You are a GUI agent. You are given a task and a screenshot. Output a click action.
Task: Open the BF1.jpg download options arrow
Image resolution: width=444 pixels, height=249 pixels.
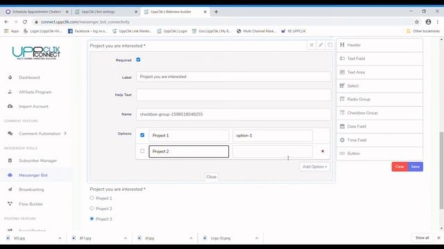pos(126,238)
